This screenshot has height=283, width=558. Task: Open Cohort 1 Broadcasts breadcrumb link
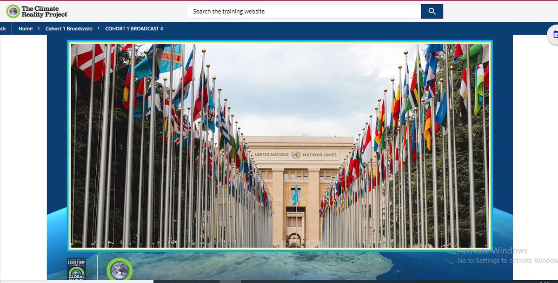[69, 29]
